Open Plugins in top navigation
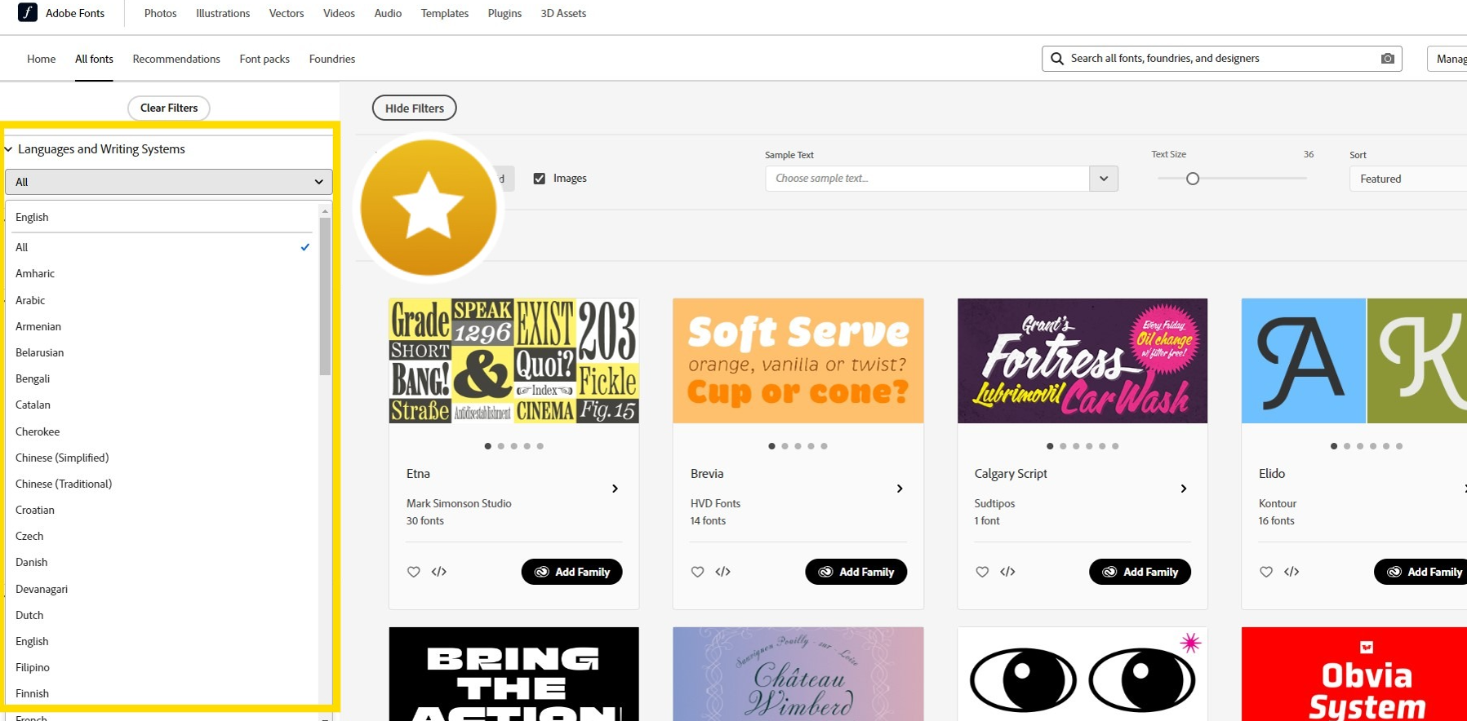This screenshot has width=1467, height=721. (505, 13)
